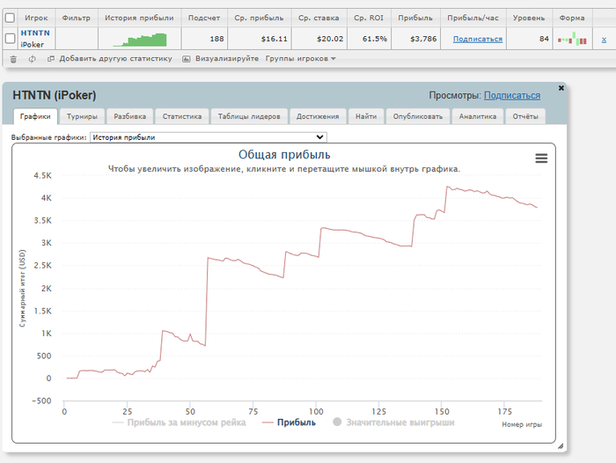The height and width of the screenshot is (463, 616).
Task: Sort by the Форма column header
Action: [572, 18]
